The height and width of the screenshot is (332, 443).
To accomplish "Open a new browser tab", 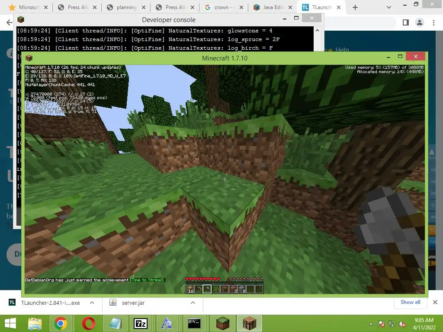I will [x=355, y=7].
